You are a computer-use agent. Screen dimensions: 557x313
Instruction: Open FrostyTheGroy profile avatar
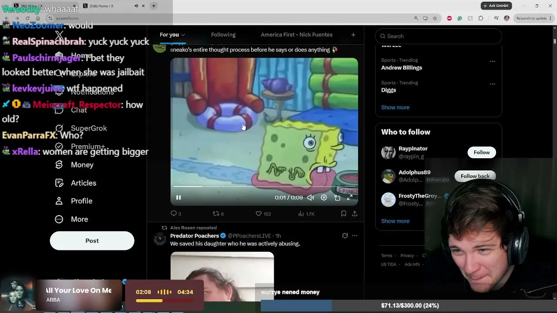click(x=388, y=200)
